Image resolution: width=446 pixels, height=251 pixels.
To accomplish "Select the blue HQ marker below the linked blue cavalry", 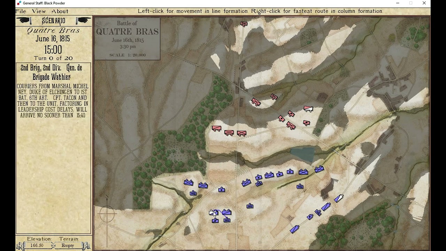I will tap(227, 220).
